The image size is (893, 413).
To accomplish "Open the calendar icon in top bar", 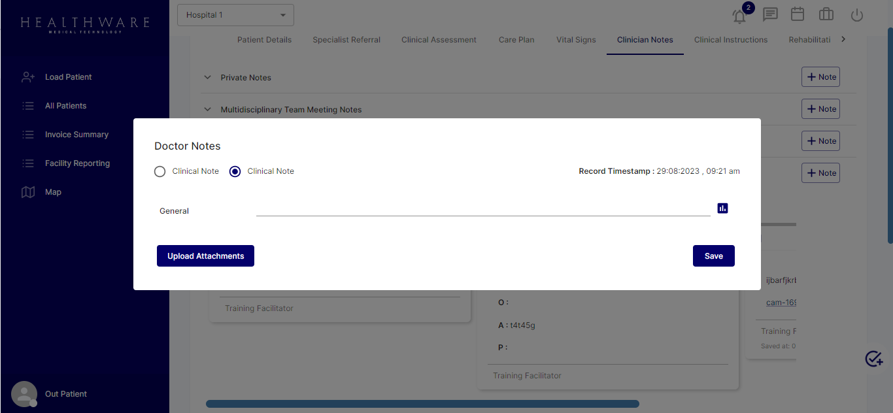I will click(x=798, y=14).
